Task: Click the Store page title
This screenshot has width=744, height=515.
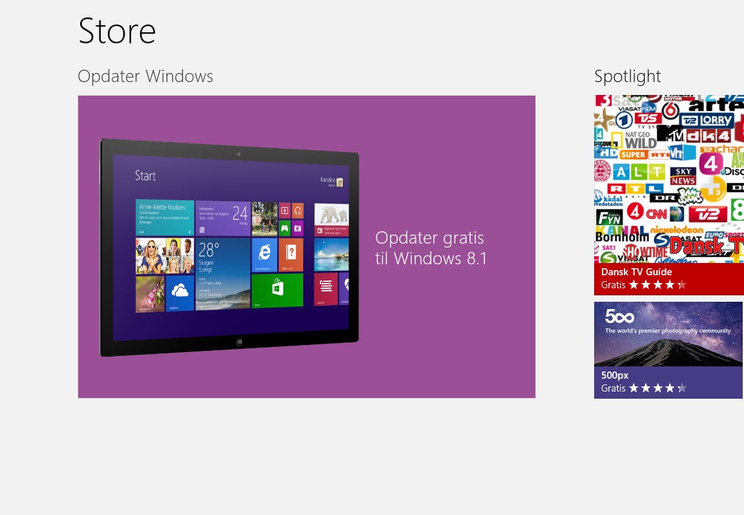Action: pyautogui.click(x=117, y=31)
